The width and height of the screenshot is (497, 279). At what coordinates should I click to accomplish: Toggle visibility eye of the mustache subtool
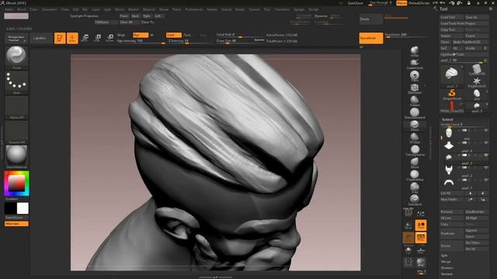(486, 180)
